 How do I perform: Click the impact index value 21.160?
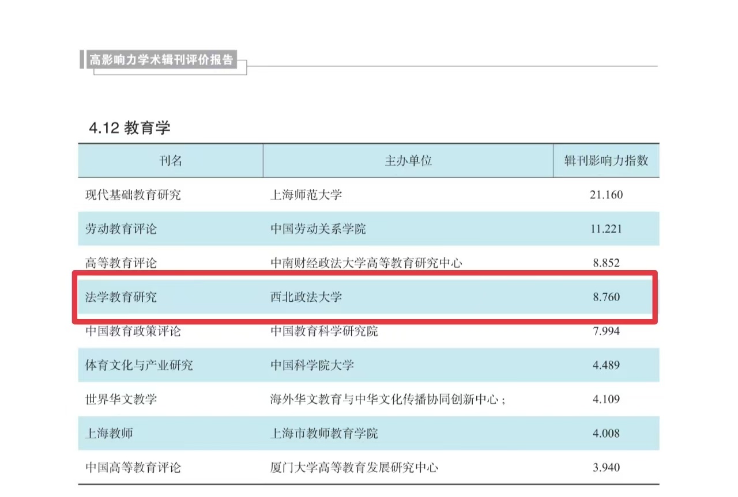click(x=606, y=195)
